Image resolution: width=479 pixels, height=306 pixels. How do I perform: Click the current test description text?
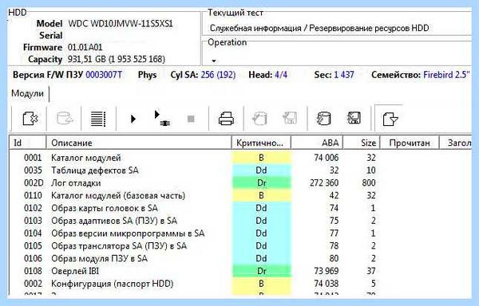click(x=319, y=29)
